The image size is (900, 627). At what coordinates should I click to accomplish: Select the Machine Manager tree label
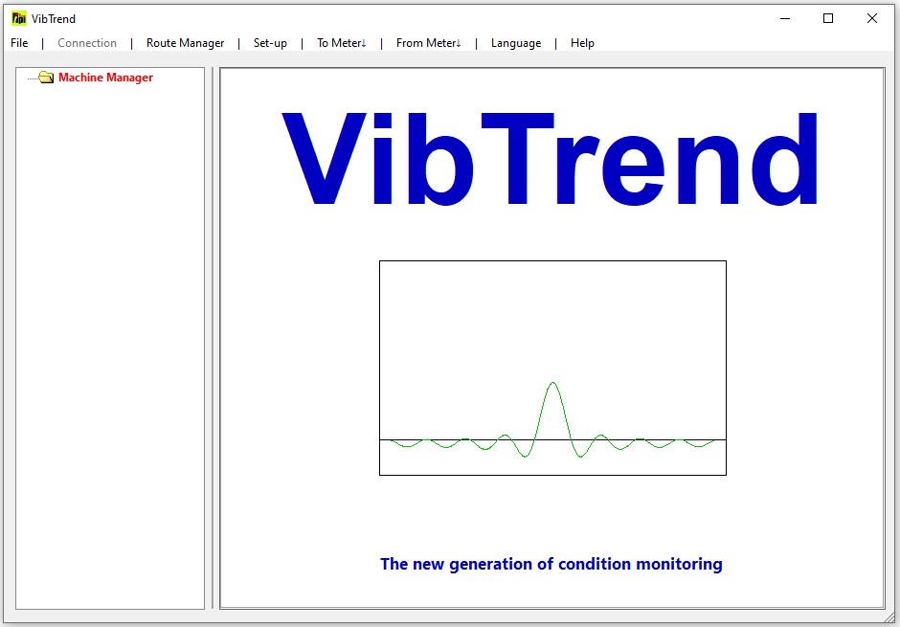[105, 78]
